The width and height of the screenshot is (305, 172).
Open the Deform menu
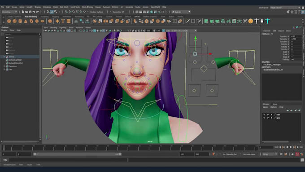(x=115, y=7)
